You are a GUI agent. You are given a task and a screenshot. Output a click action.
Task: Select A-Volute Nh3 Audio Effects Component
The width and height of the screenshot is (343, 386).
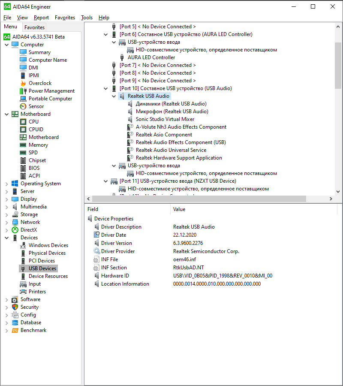(x=181, y=127)
